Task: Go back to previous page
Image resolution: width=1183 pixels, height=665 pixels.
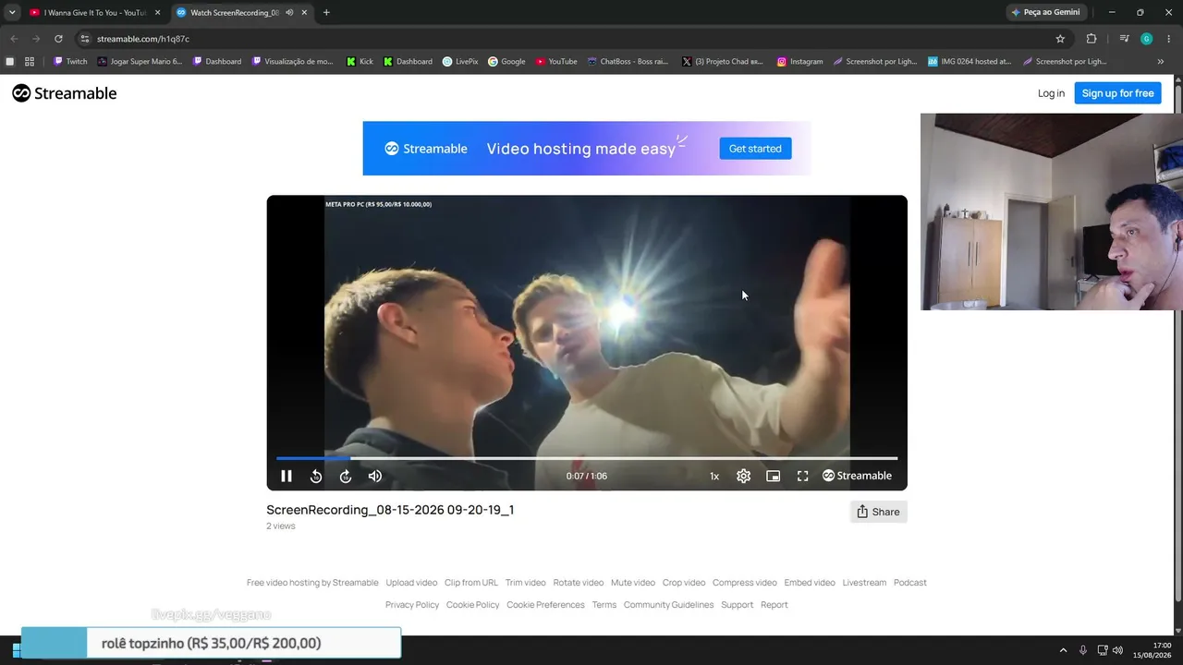Action: point(14,39)
